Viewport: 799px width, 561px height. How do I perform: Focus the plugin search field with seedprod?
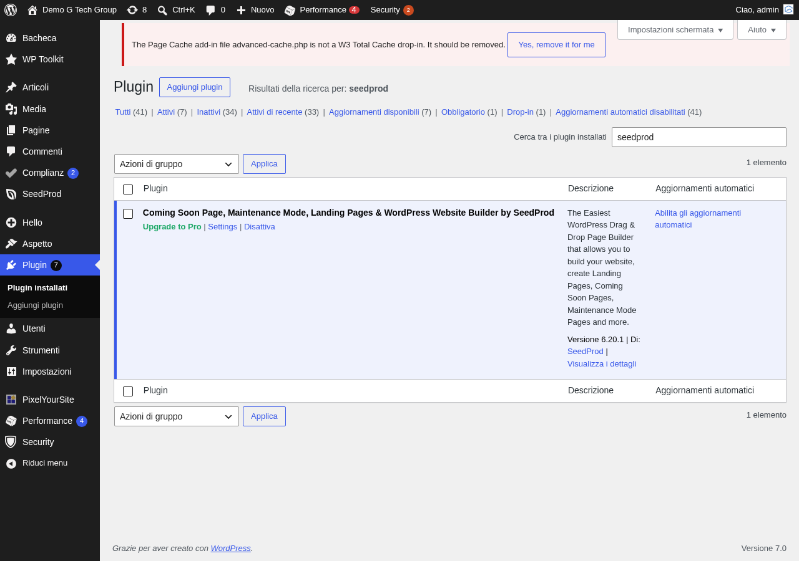click(699, 137)
